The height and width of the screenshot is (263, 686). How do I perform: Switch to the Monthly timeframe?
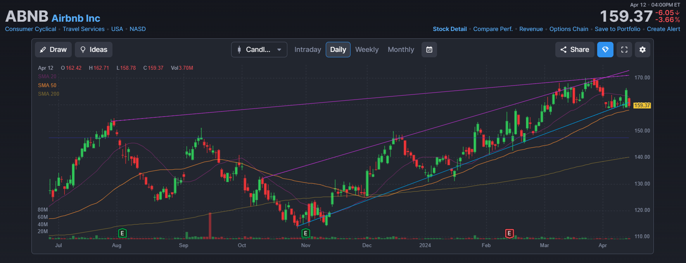[x=401, y=50]
